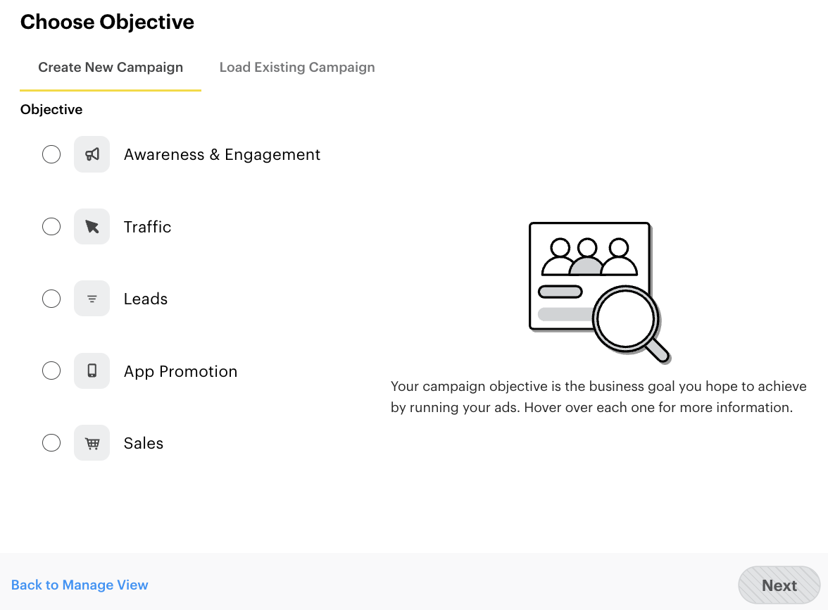
Task: Click the shopping cart icon for Sales
Action: (92, 442)
